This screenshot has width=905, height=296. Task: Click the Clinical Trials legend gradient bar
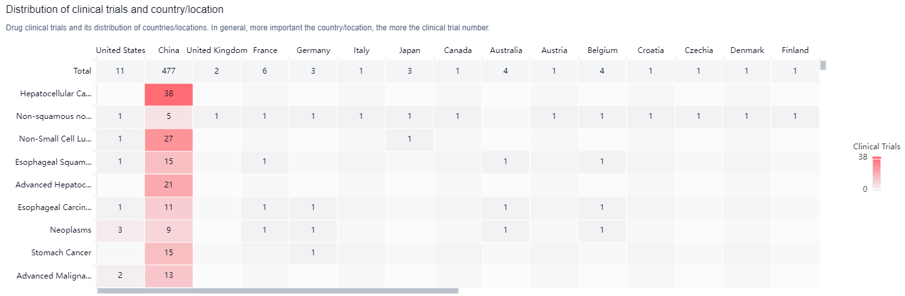click(x=876, y=174)
